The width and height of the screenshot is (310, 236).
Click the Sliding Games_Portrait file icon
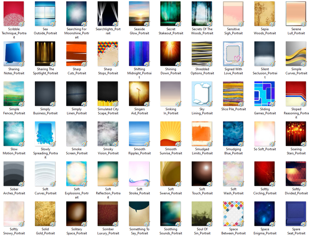coord(265,94)
